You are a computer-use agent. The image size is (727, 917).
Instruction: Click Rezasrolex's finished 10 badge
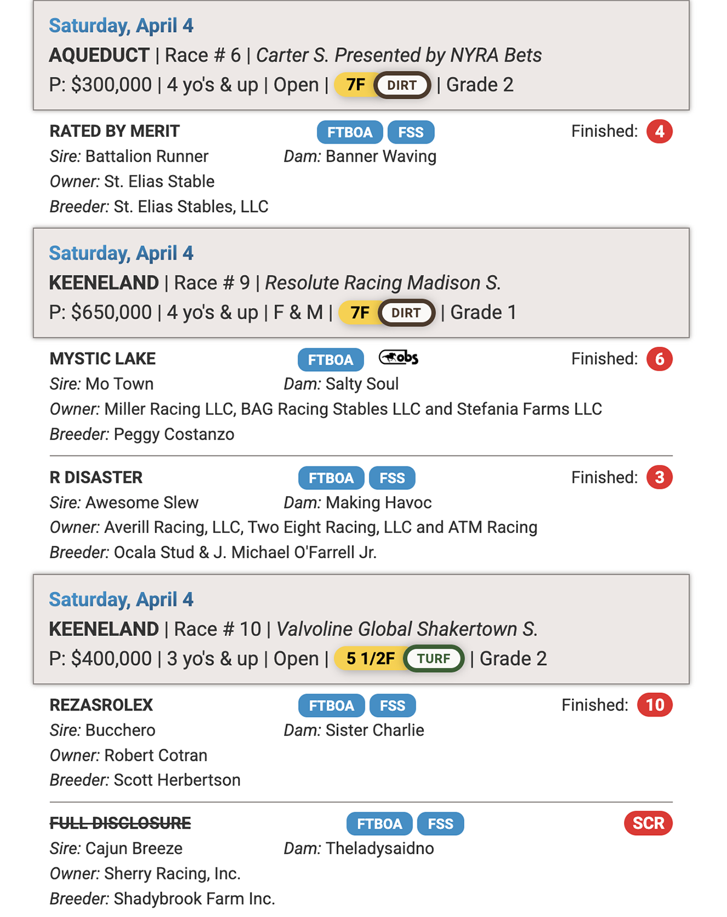(x=655, y=705)
